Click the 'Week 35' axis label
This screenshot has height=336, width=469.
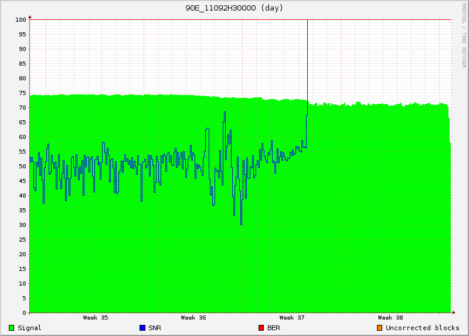click(x=96, y=318)
